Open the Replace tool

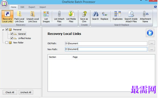(x=104, y=16)
